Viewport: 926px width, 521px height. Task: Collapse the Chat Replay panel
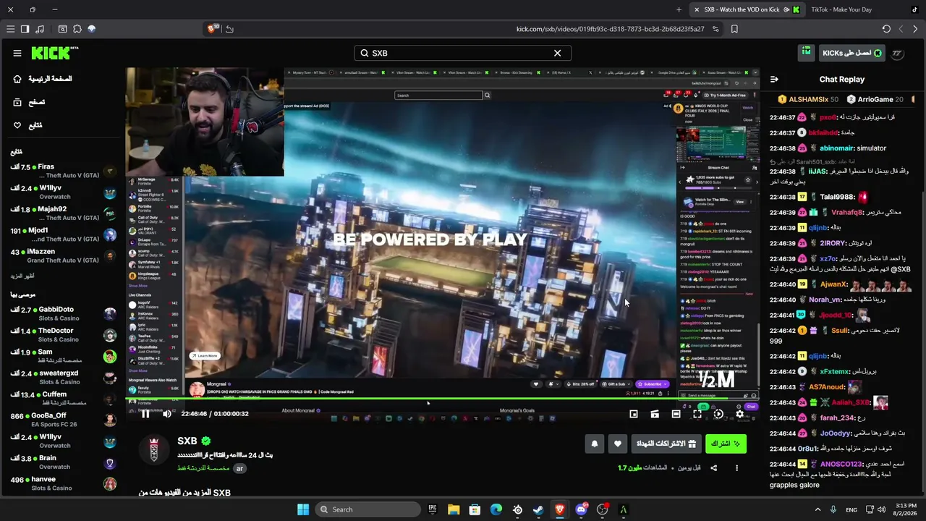coord(774,80)
